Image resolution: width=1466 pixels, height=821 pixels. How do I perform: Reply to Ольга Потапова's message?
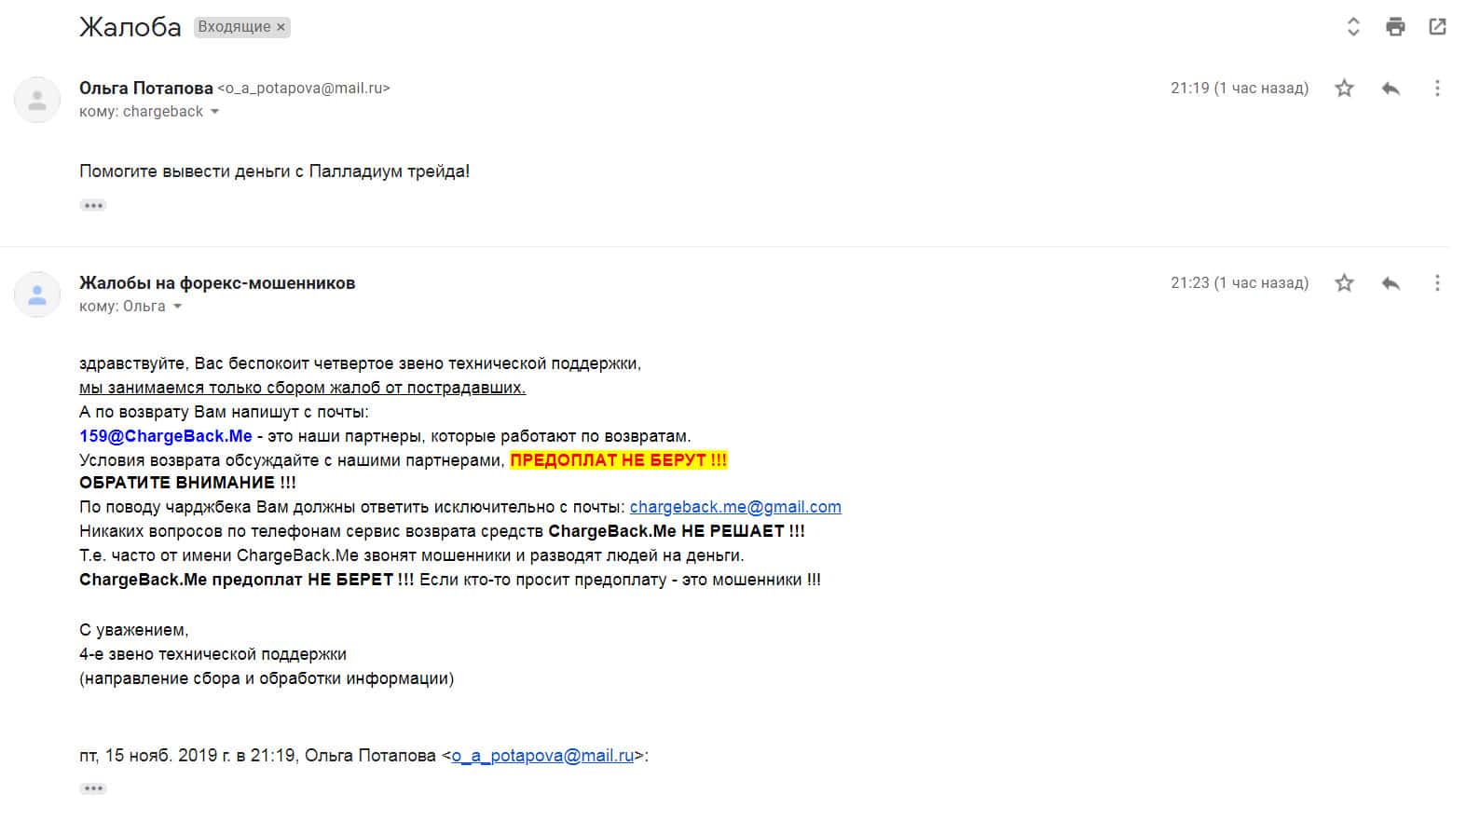(1391, 89)
